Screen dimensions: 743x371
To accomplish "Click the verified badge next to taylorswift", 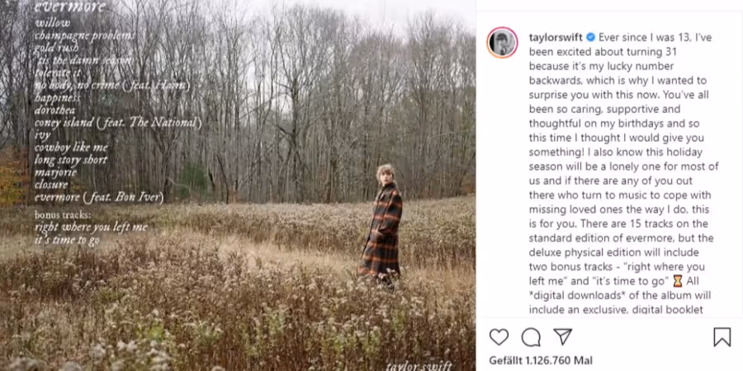I will coord(590,37).
